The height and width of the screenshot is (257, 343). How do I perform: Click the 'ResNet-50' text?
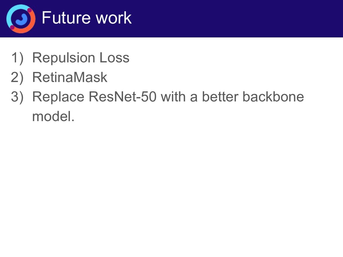pos(123,97)
